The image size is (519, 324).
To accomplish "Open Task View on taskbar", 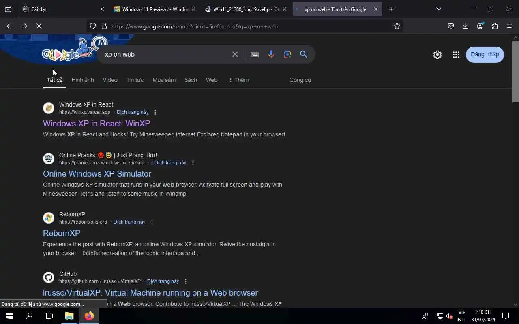I will coord(49,316).
